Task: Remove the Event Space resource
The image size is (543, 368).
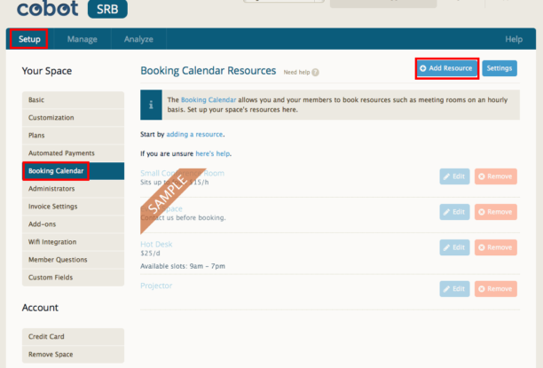Action: click(496, 212)
